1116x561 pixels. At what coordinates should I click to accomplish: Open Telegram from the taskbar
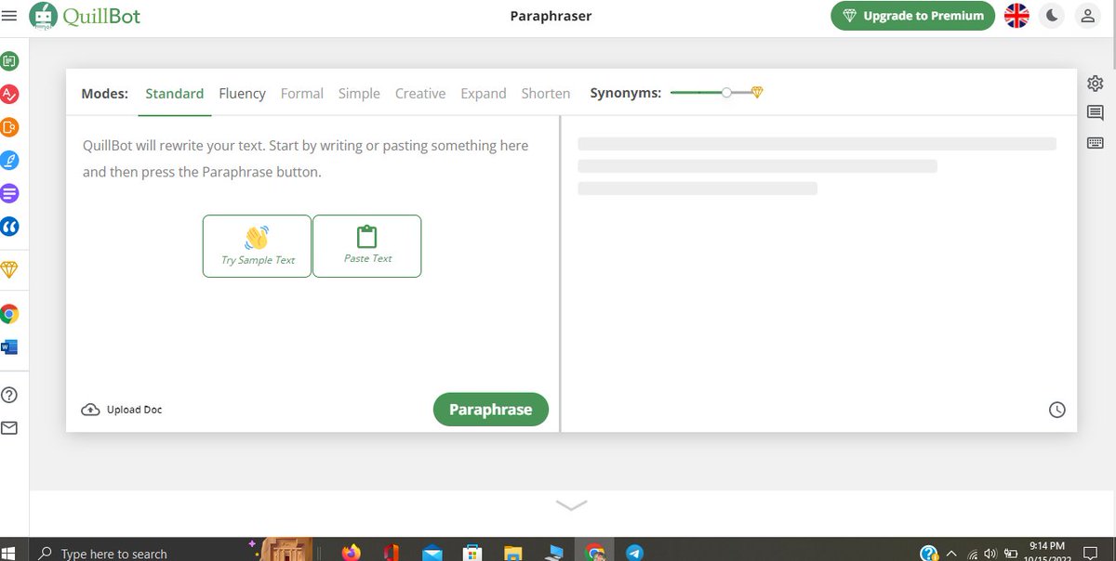(x=634, y=553)
